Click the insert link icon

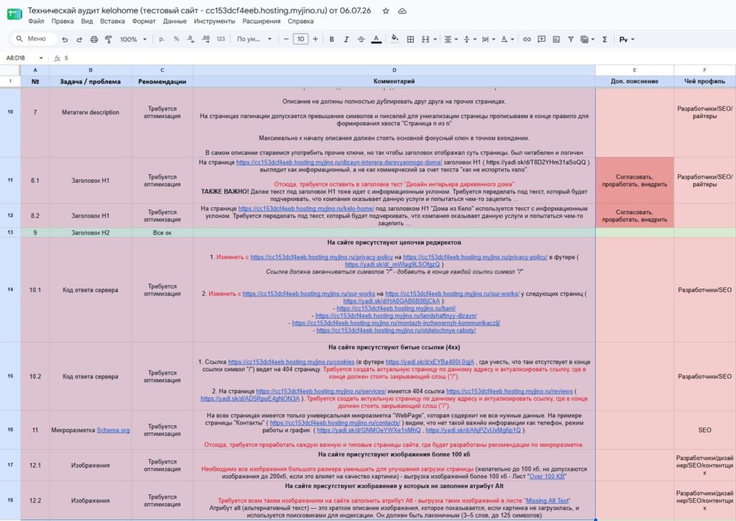pos(527,40)
